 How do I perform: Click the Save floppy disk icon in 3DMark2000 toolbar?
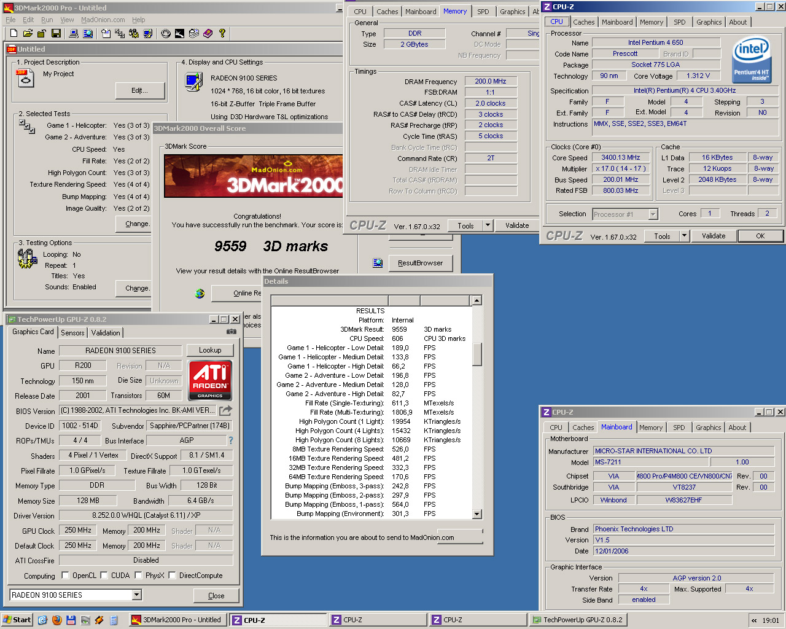pos(56,33)
